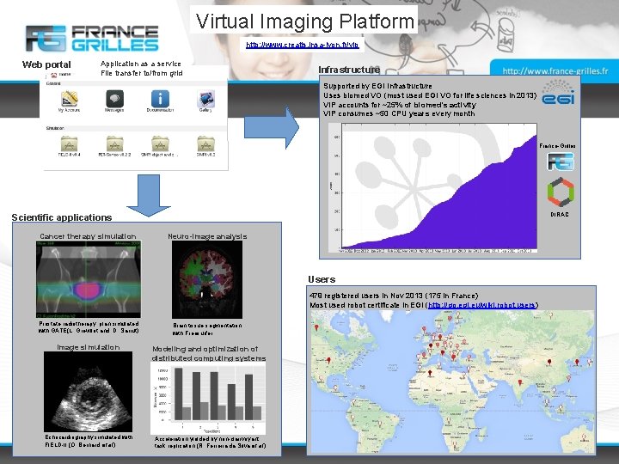Click the "Supported by EGI infrastructure" line

click(377, 86)
